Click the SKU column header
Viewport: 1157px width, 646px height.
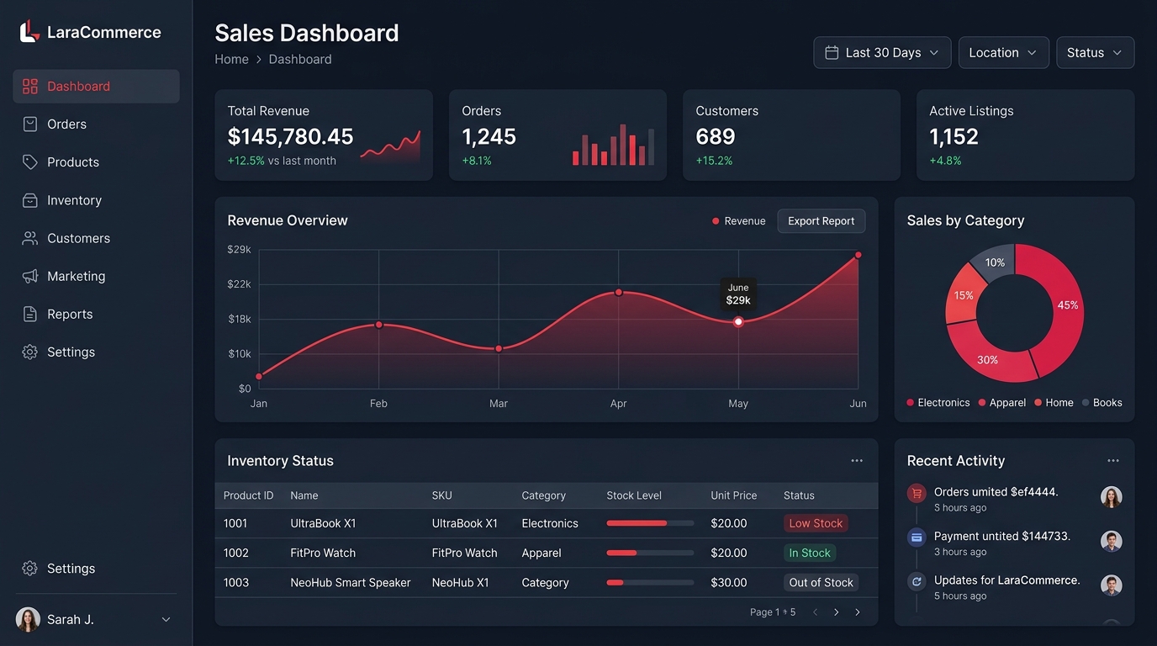(x=442, y=495)
